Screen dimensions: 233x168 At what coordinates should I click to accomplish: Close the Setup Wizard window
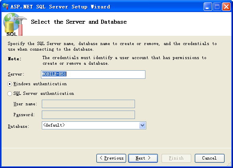(x=226, y=7)
